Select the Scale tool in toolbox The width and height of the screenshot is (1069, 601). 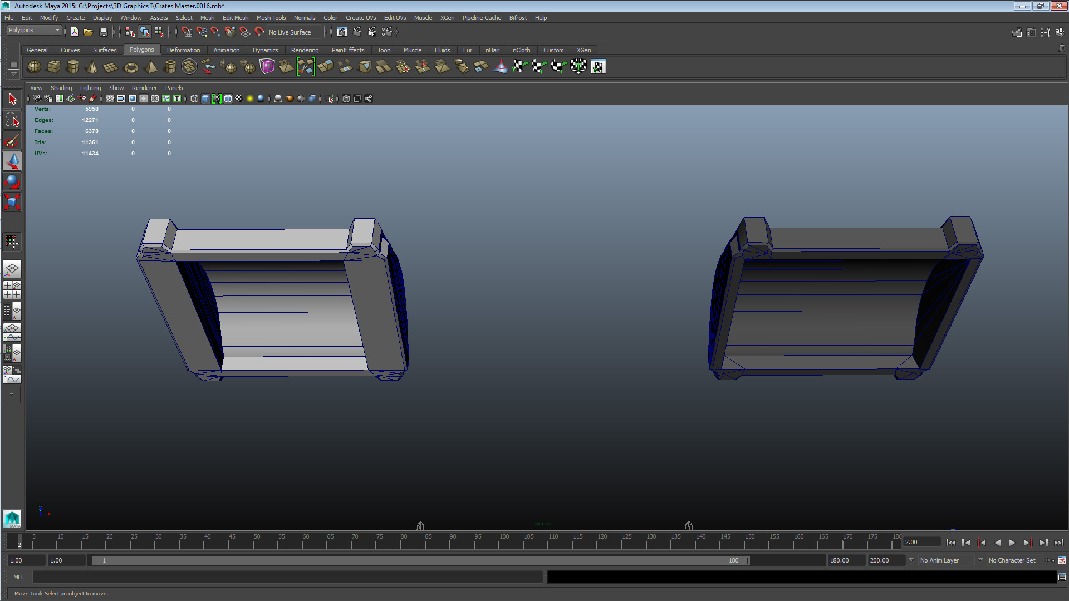click(12, 201)
